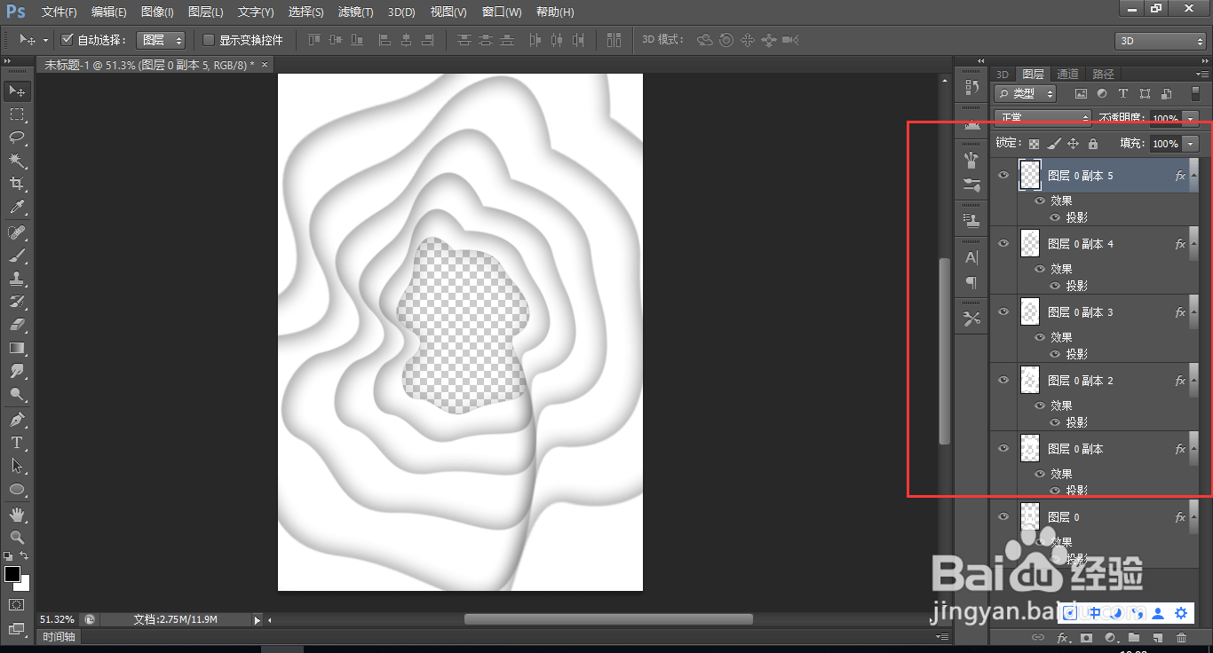This screenshot has height=653, width=1213.
Task: Open the fill 填充 percentage dropdown
Action: pyautogui.click(x=1191, y=144)
